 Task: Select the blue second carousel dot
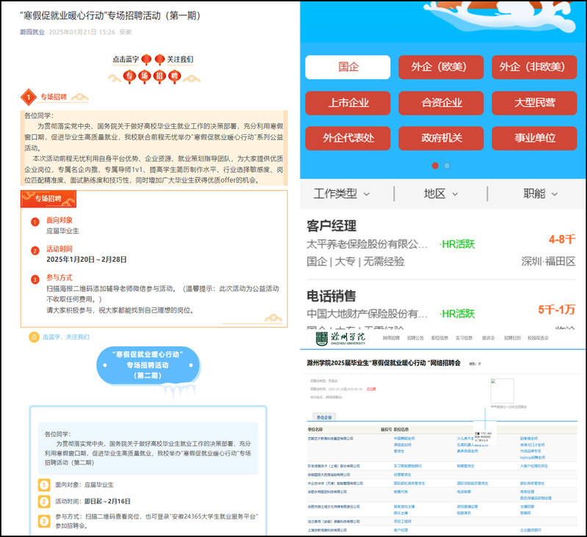(447, 166)
